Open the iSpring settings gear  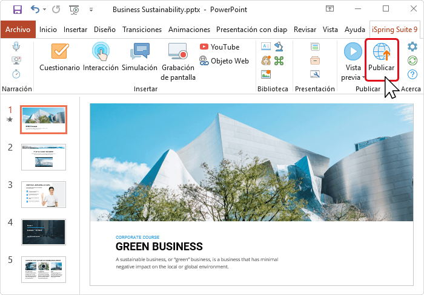tap(412, 47)
